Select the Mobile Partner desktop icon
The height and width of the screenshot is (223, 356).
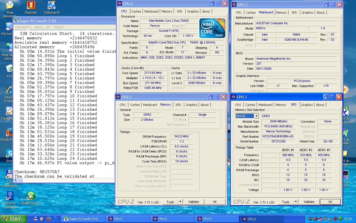point(31,198)
